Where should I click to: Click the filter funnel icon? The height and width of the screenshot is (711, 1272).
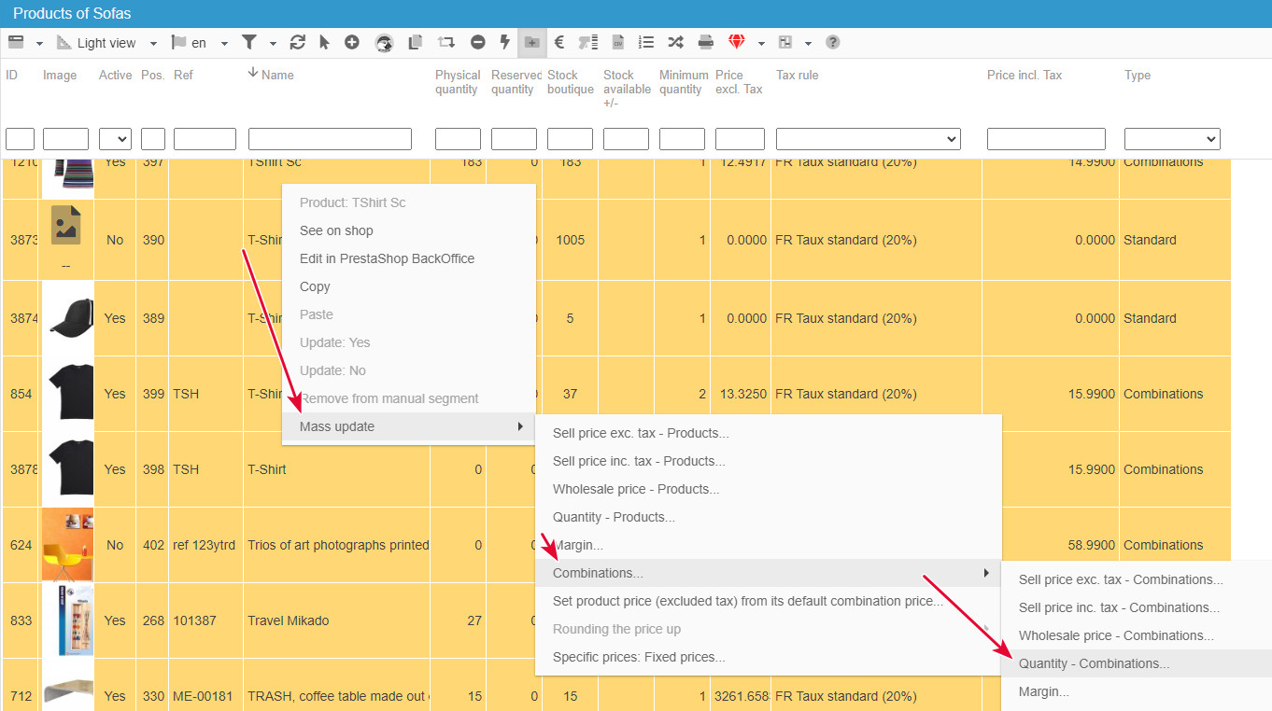pyautogui.click(x=249, y=43)
